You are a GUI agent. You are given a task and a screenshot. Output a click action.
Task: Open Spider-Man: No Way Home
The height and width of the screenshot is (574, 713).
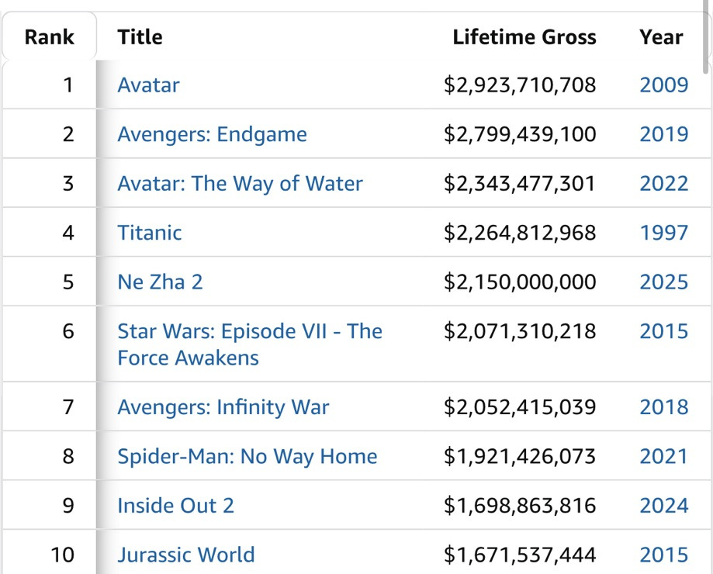(x=247, y=456)
